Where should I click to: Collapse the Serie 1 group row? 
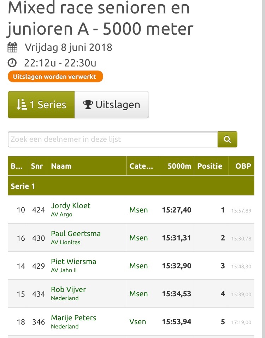(131, 186)
